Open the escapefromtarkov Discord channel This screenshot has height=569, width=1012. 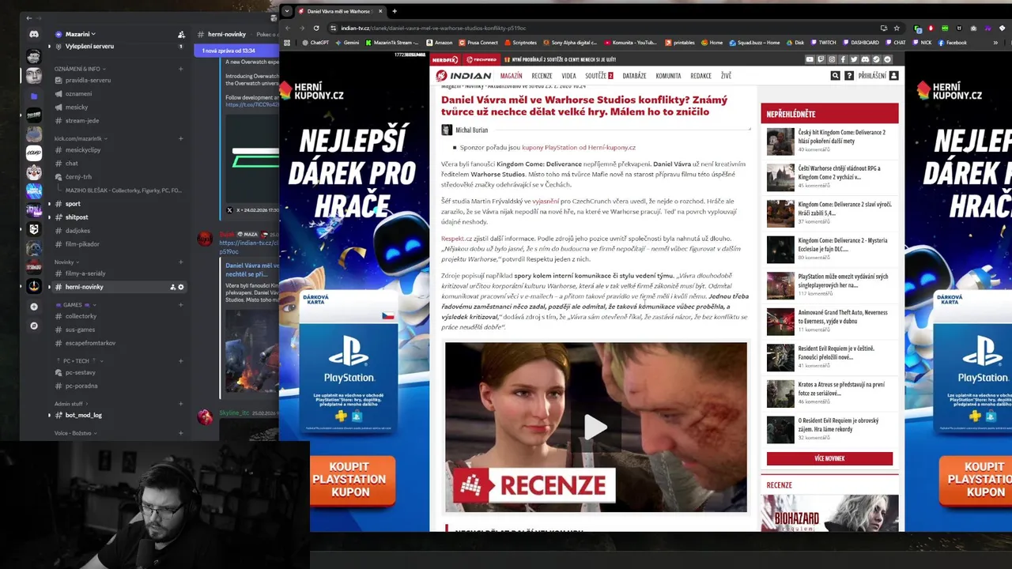pyautogui.click(x=90, y=343)
